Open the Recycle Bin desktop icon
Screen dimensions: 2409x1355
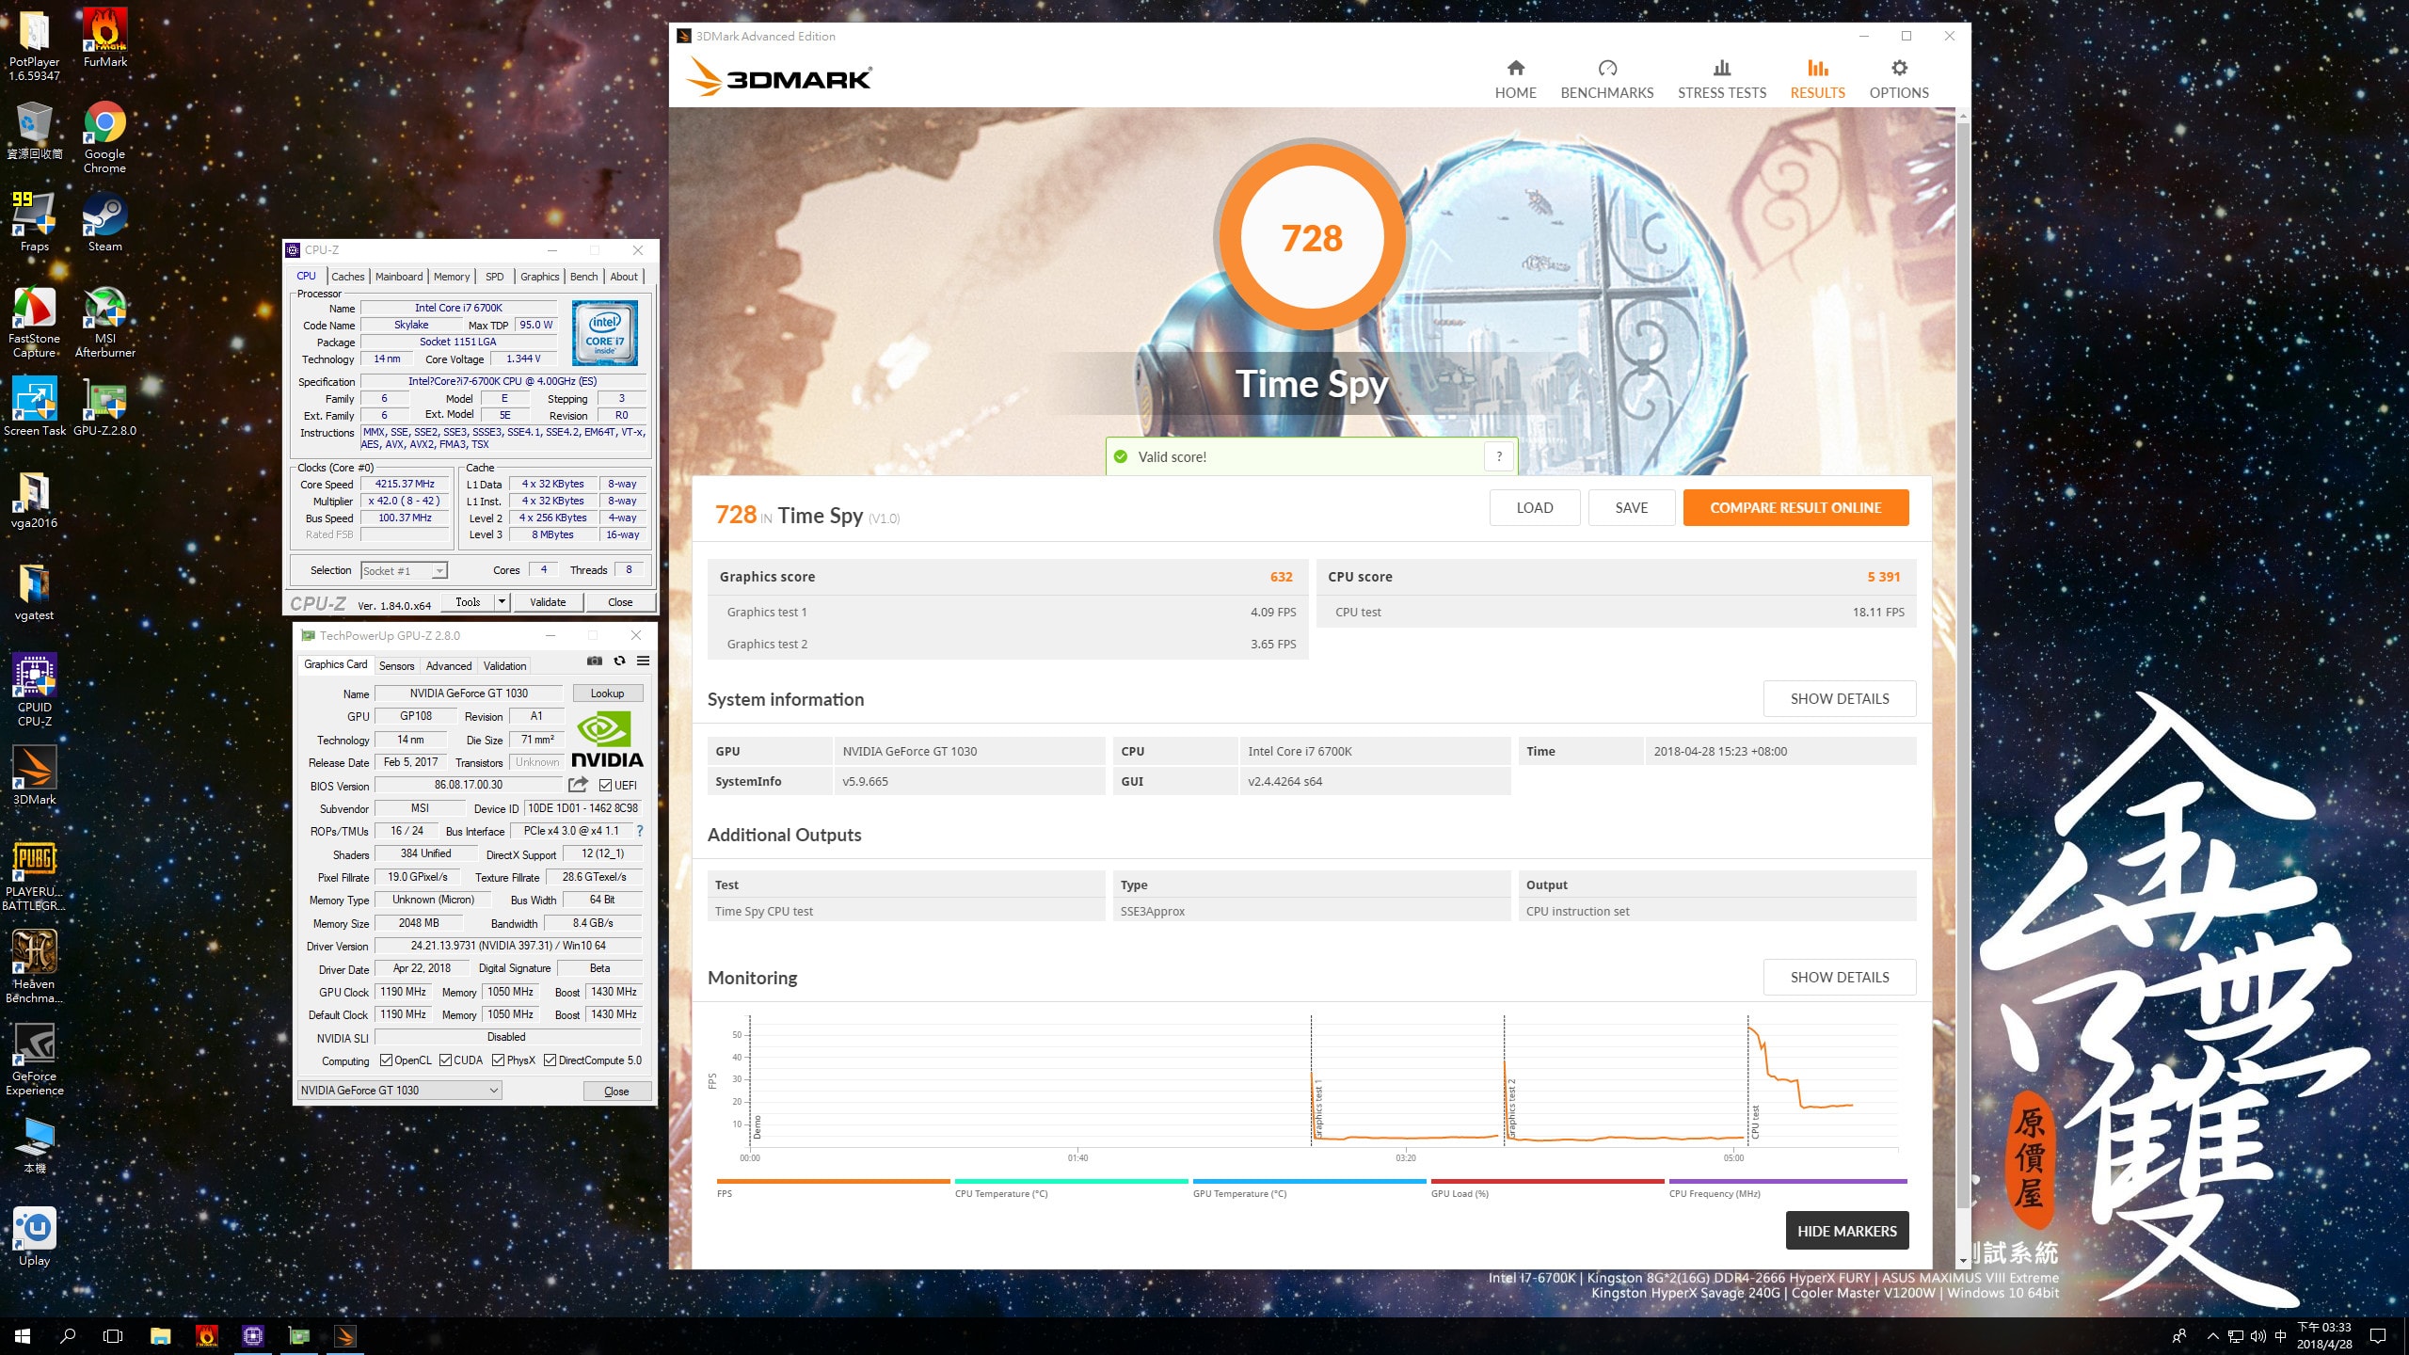point(34,130)
